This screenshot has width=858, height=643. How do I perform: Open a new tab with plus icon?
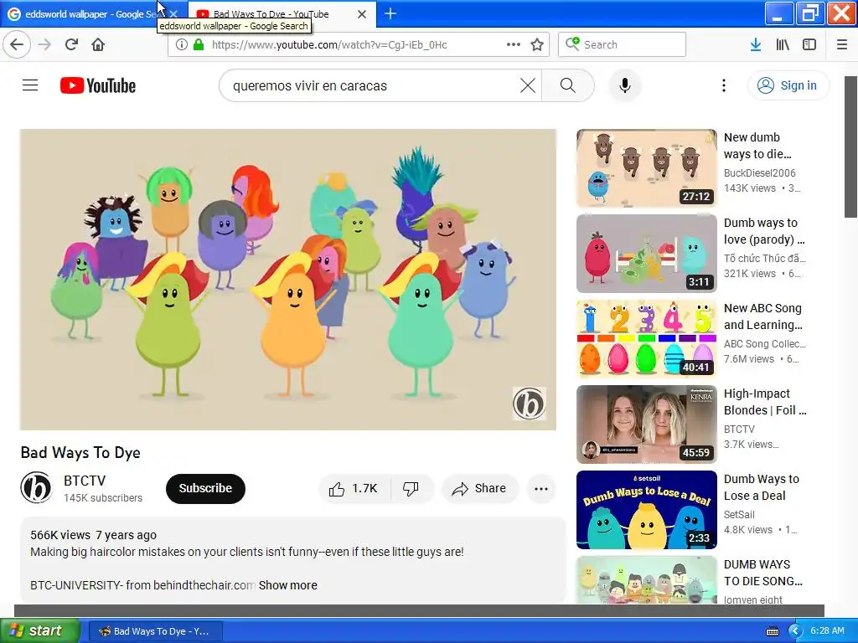390,13
